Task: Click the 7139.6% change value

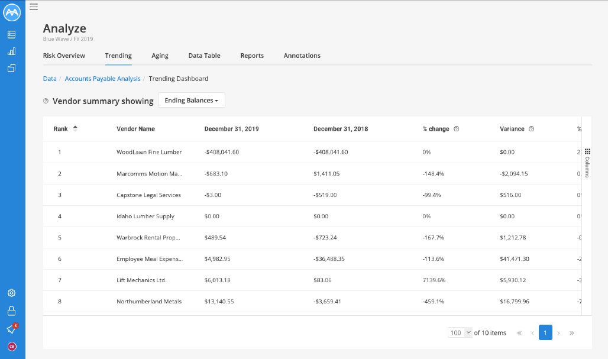Action: 434,280
